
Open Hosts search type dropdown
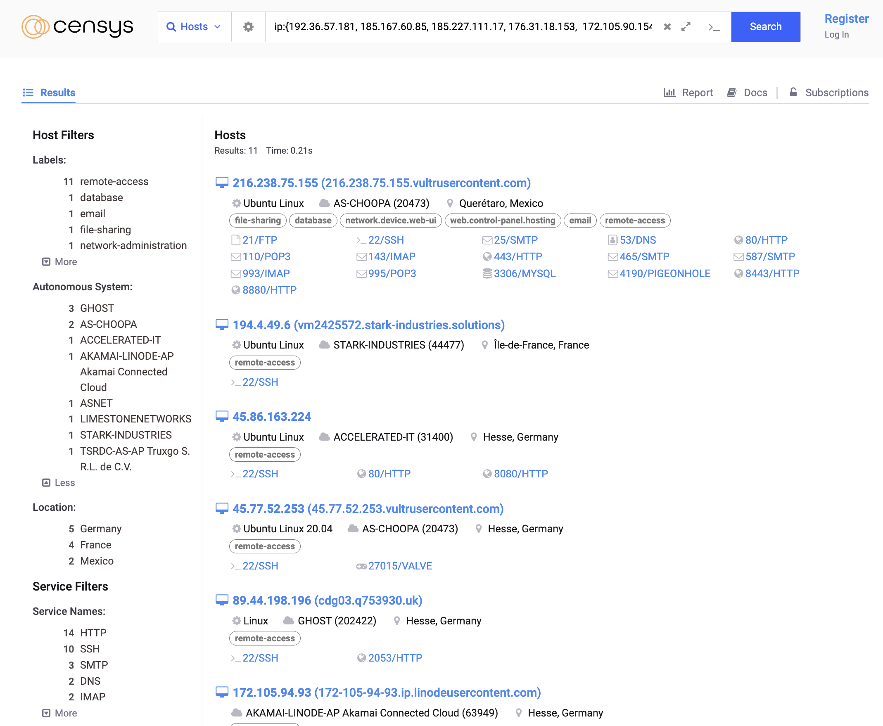194,27
